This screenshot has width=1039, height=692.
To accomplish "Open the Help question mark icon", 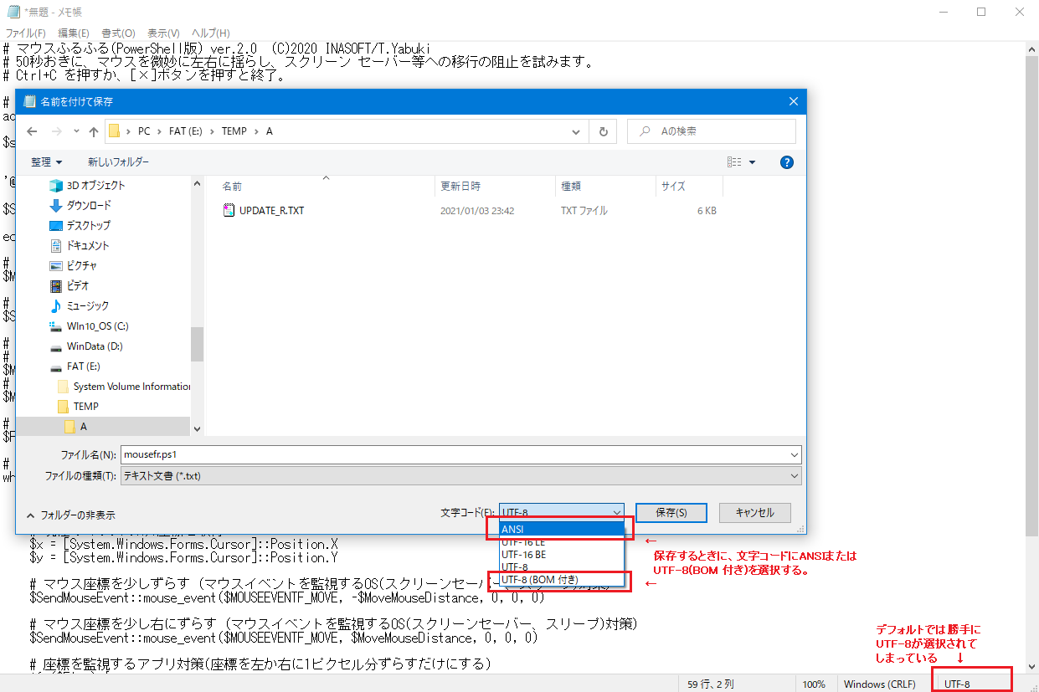I will (x=786, y=162).
